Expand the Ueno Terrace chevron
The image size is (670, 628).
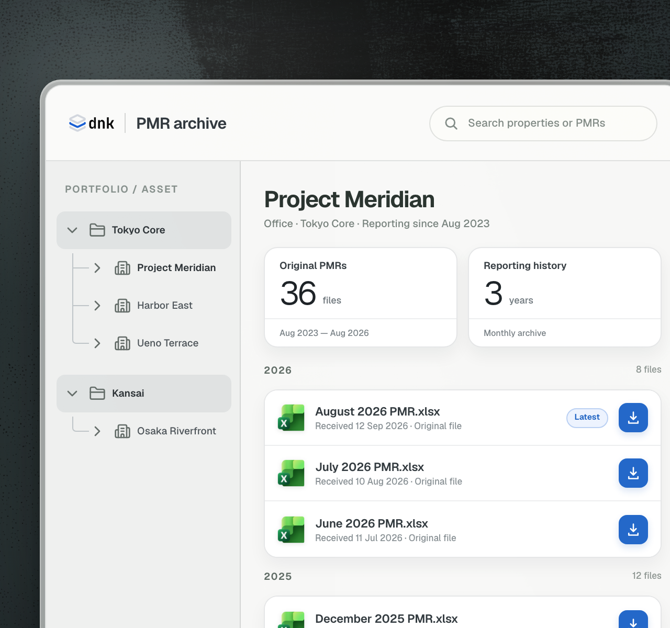click(x=97, y=343)
